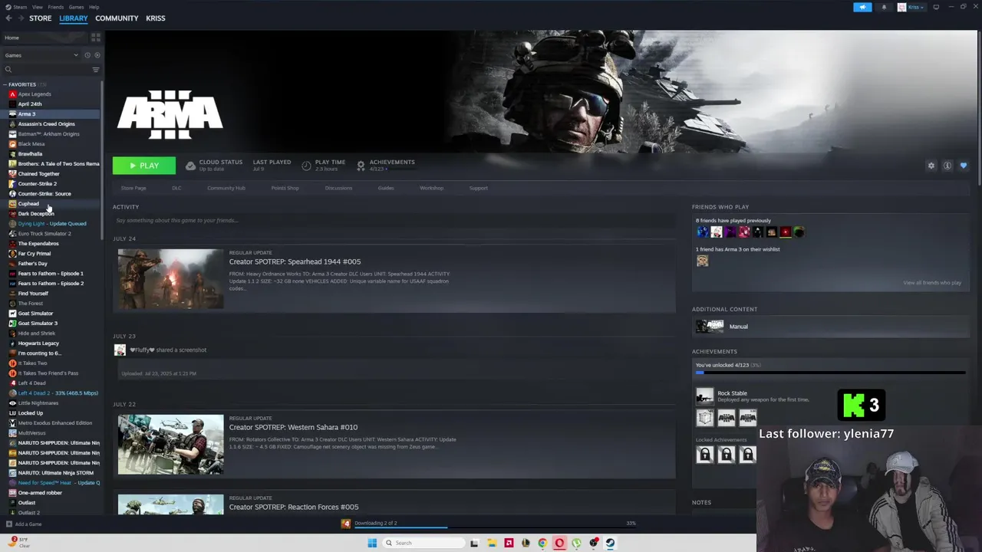
Task: Open the Arma 3 DLC link
Action: point(176,188)
